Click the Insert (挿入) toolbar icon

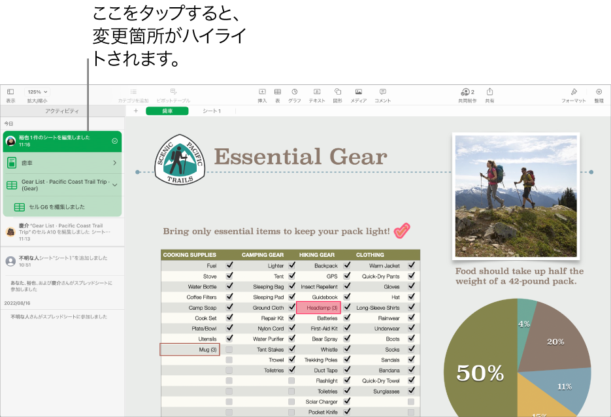[x=262, y=92]
